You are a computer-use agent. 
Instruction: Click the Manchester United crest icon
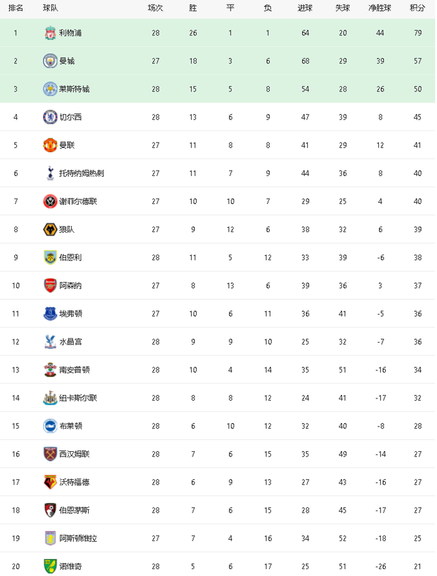click(x=51, y=145)
